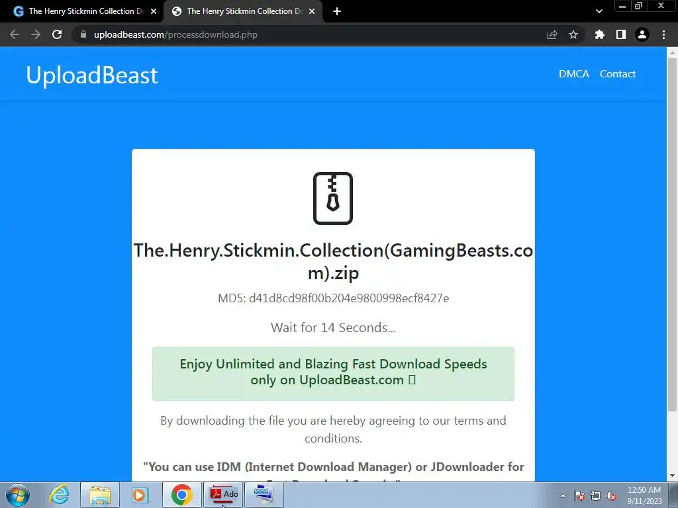
Task: Show hidden tray icons arrow
Action: point(563,495)
